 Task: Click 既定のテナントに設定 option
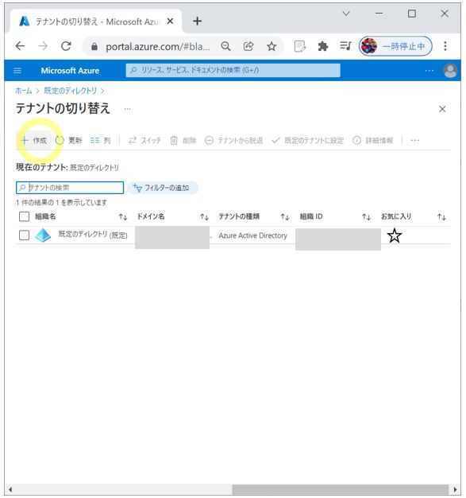click(x=308, y=140)
